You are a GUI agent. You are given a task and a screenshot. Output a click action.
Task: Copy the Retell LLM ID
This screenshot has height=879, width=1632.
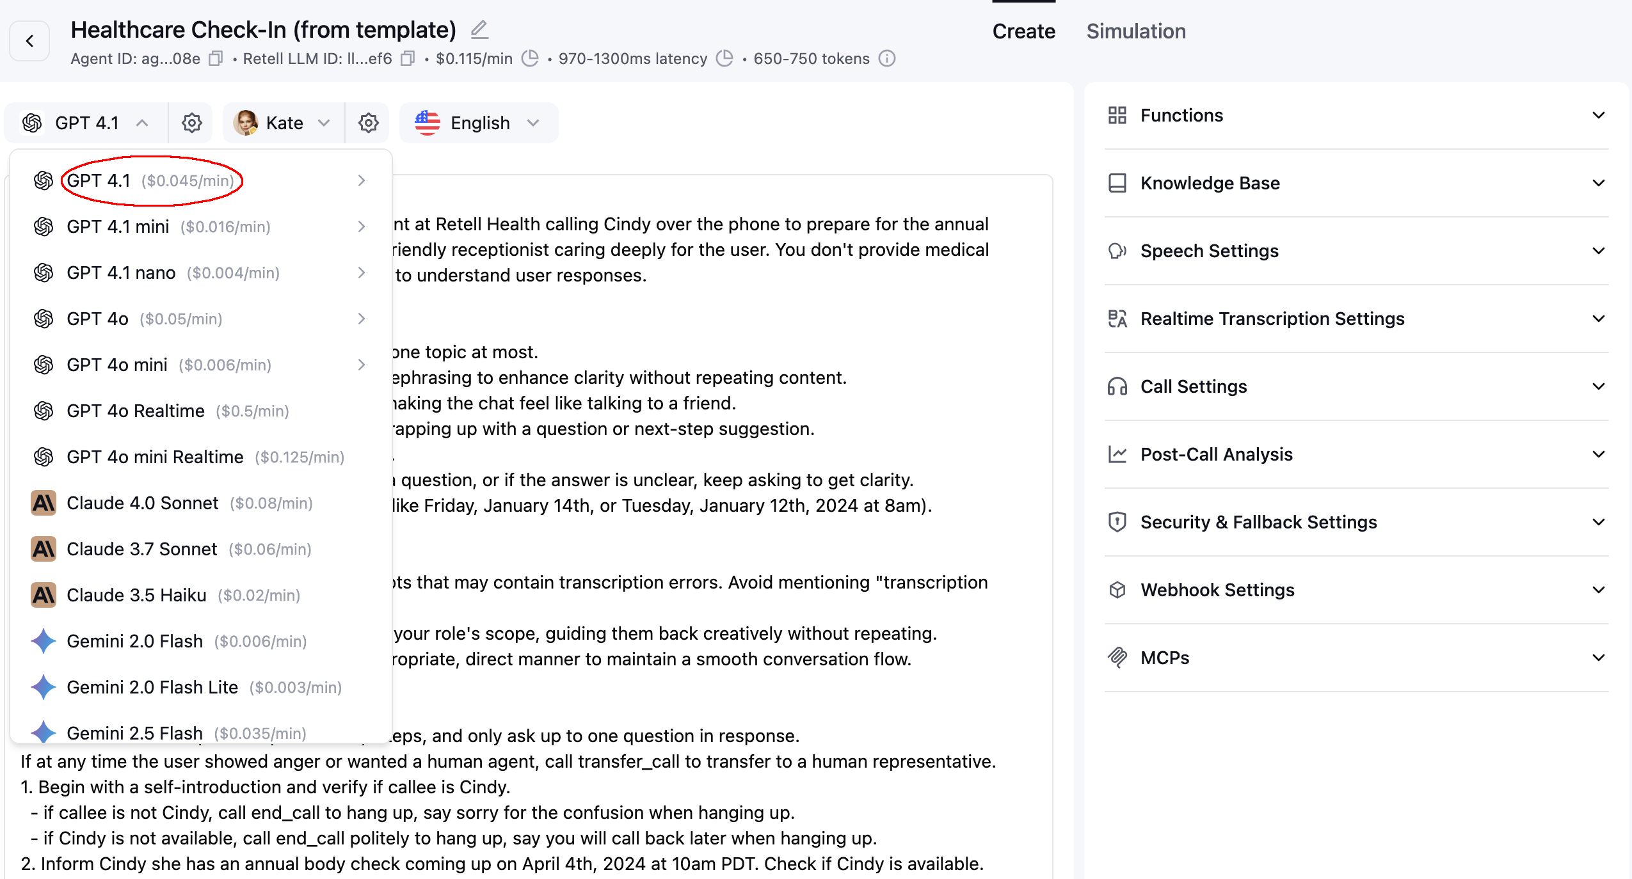click(408, 59)
